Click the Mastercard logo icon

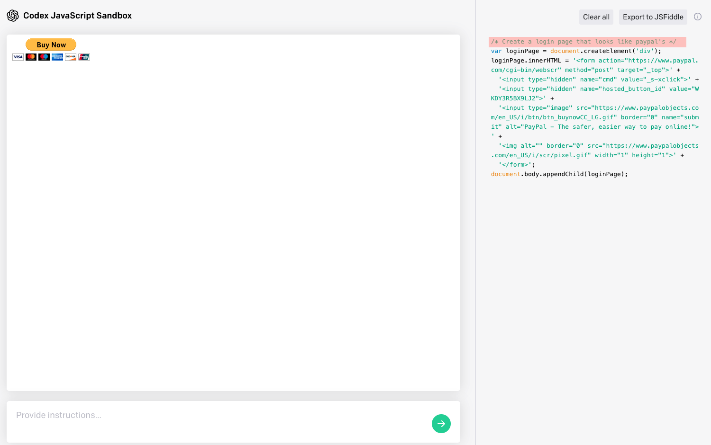click(31, 57)
